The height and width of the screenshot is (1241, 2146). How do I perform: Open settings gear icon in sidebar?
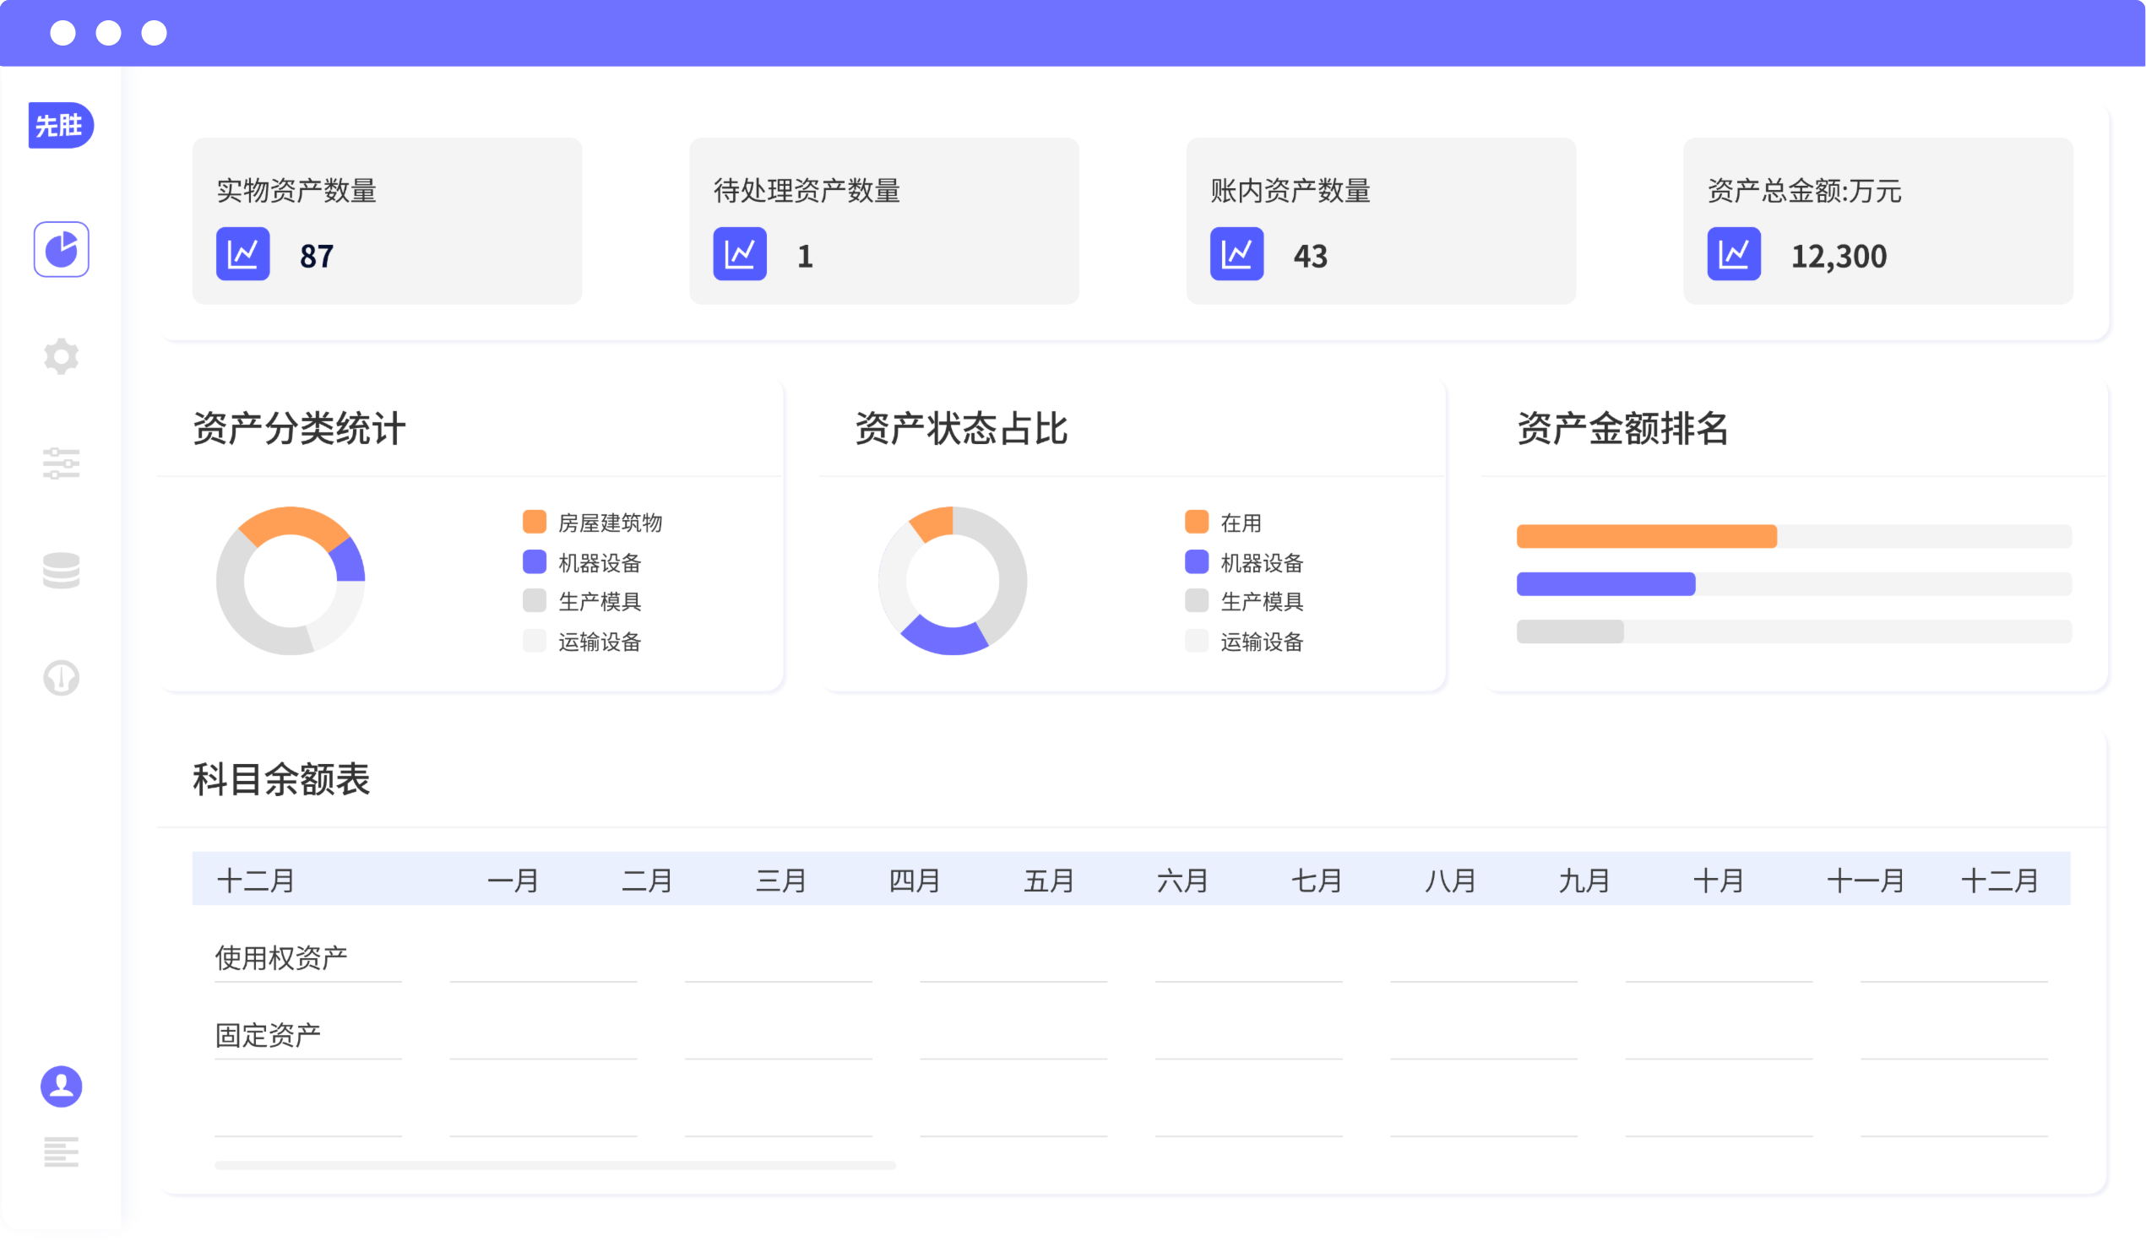(62, 355)
